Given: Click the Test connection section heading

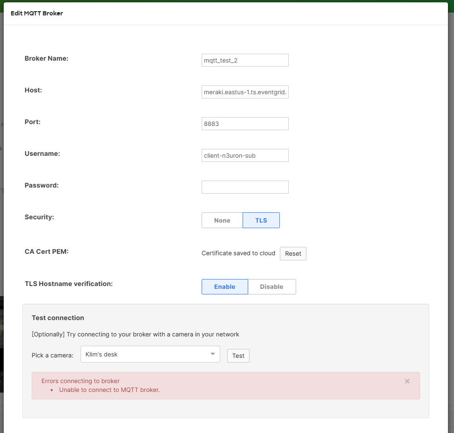Looking at the screenshot, I should tap(58, 318).
